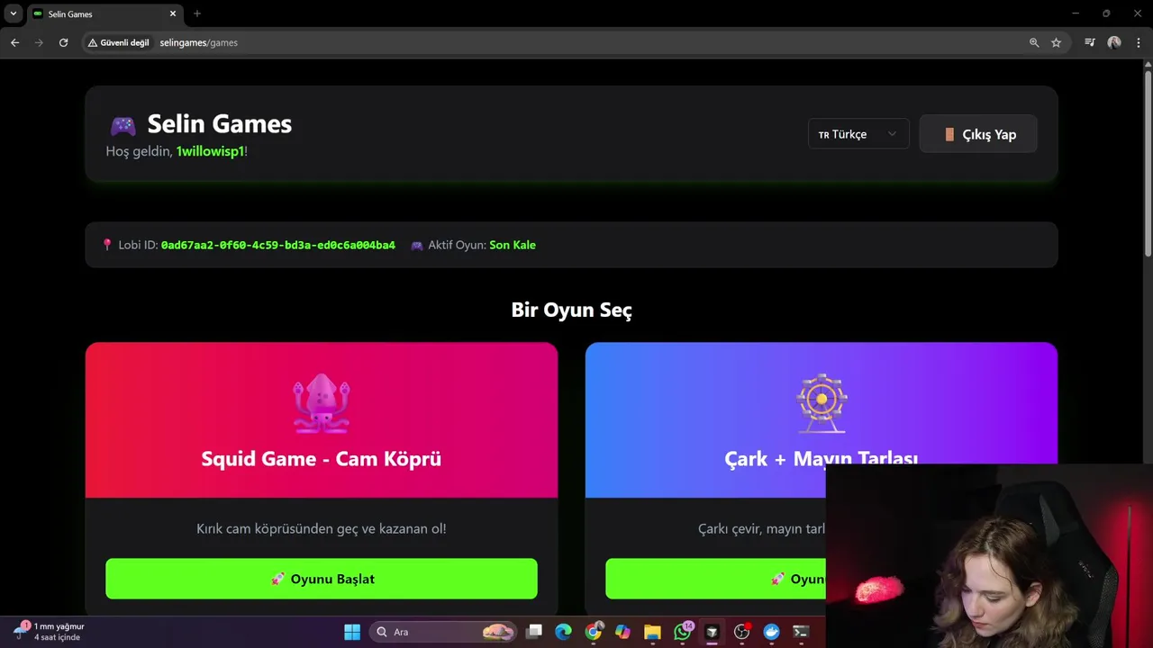Click the address bar URL selingames/games

(199, 42)
